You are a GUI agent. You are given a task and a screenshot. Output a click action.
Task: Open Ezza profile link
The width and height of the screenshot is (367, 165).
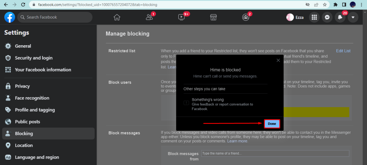(x=295, y=17)
